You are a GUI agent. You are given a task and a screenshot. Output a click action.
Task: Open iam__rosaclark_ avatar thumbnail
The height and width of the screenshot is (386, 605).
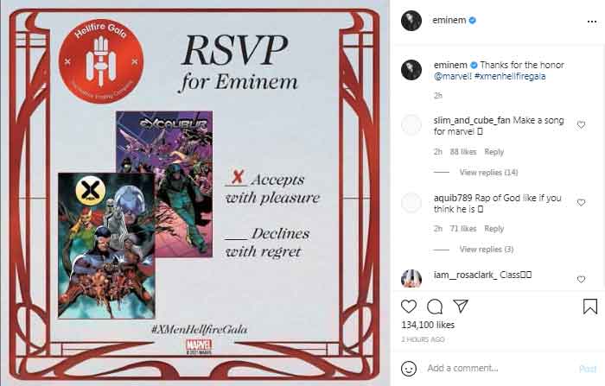pyautogui.click(x=411, y=278)
